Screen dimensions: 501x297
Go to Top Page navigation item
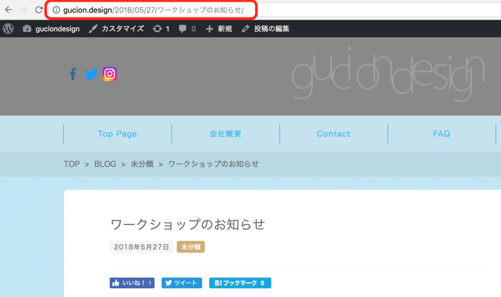[x=117, y=134]
